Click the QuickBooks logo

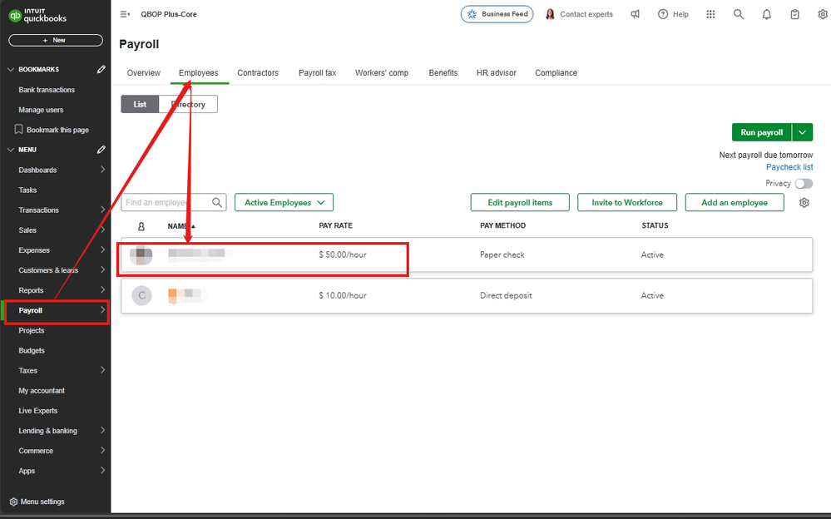click(x=37, y=15)
